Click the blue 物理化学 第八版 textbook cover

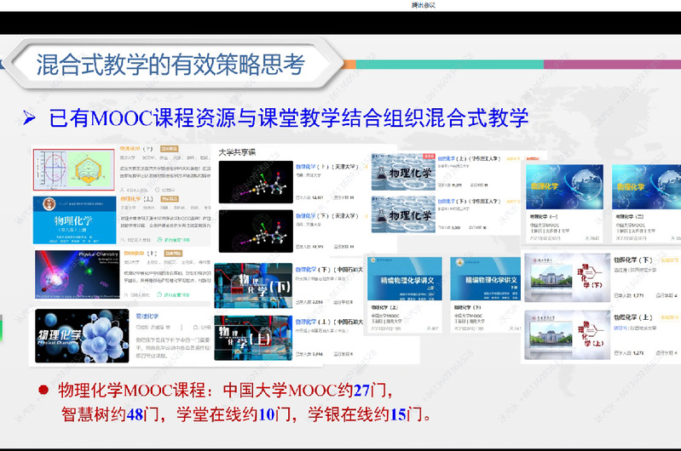74,219
